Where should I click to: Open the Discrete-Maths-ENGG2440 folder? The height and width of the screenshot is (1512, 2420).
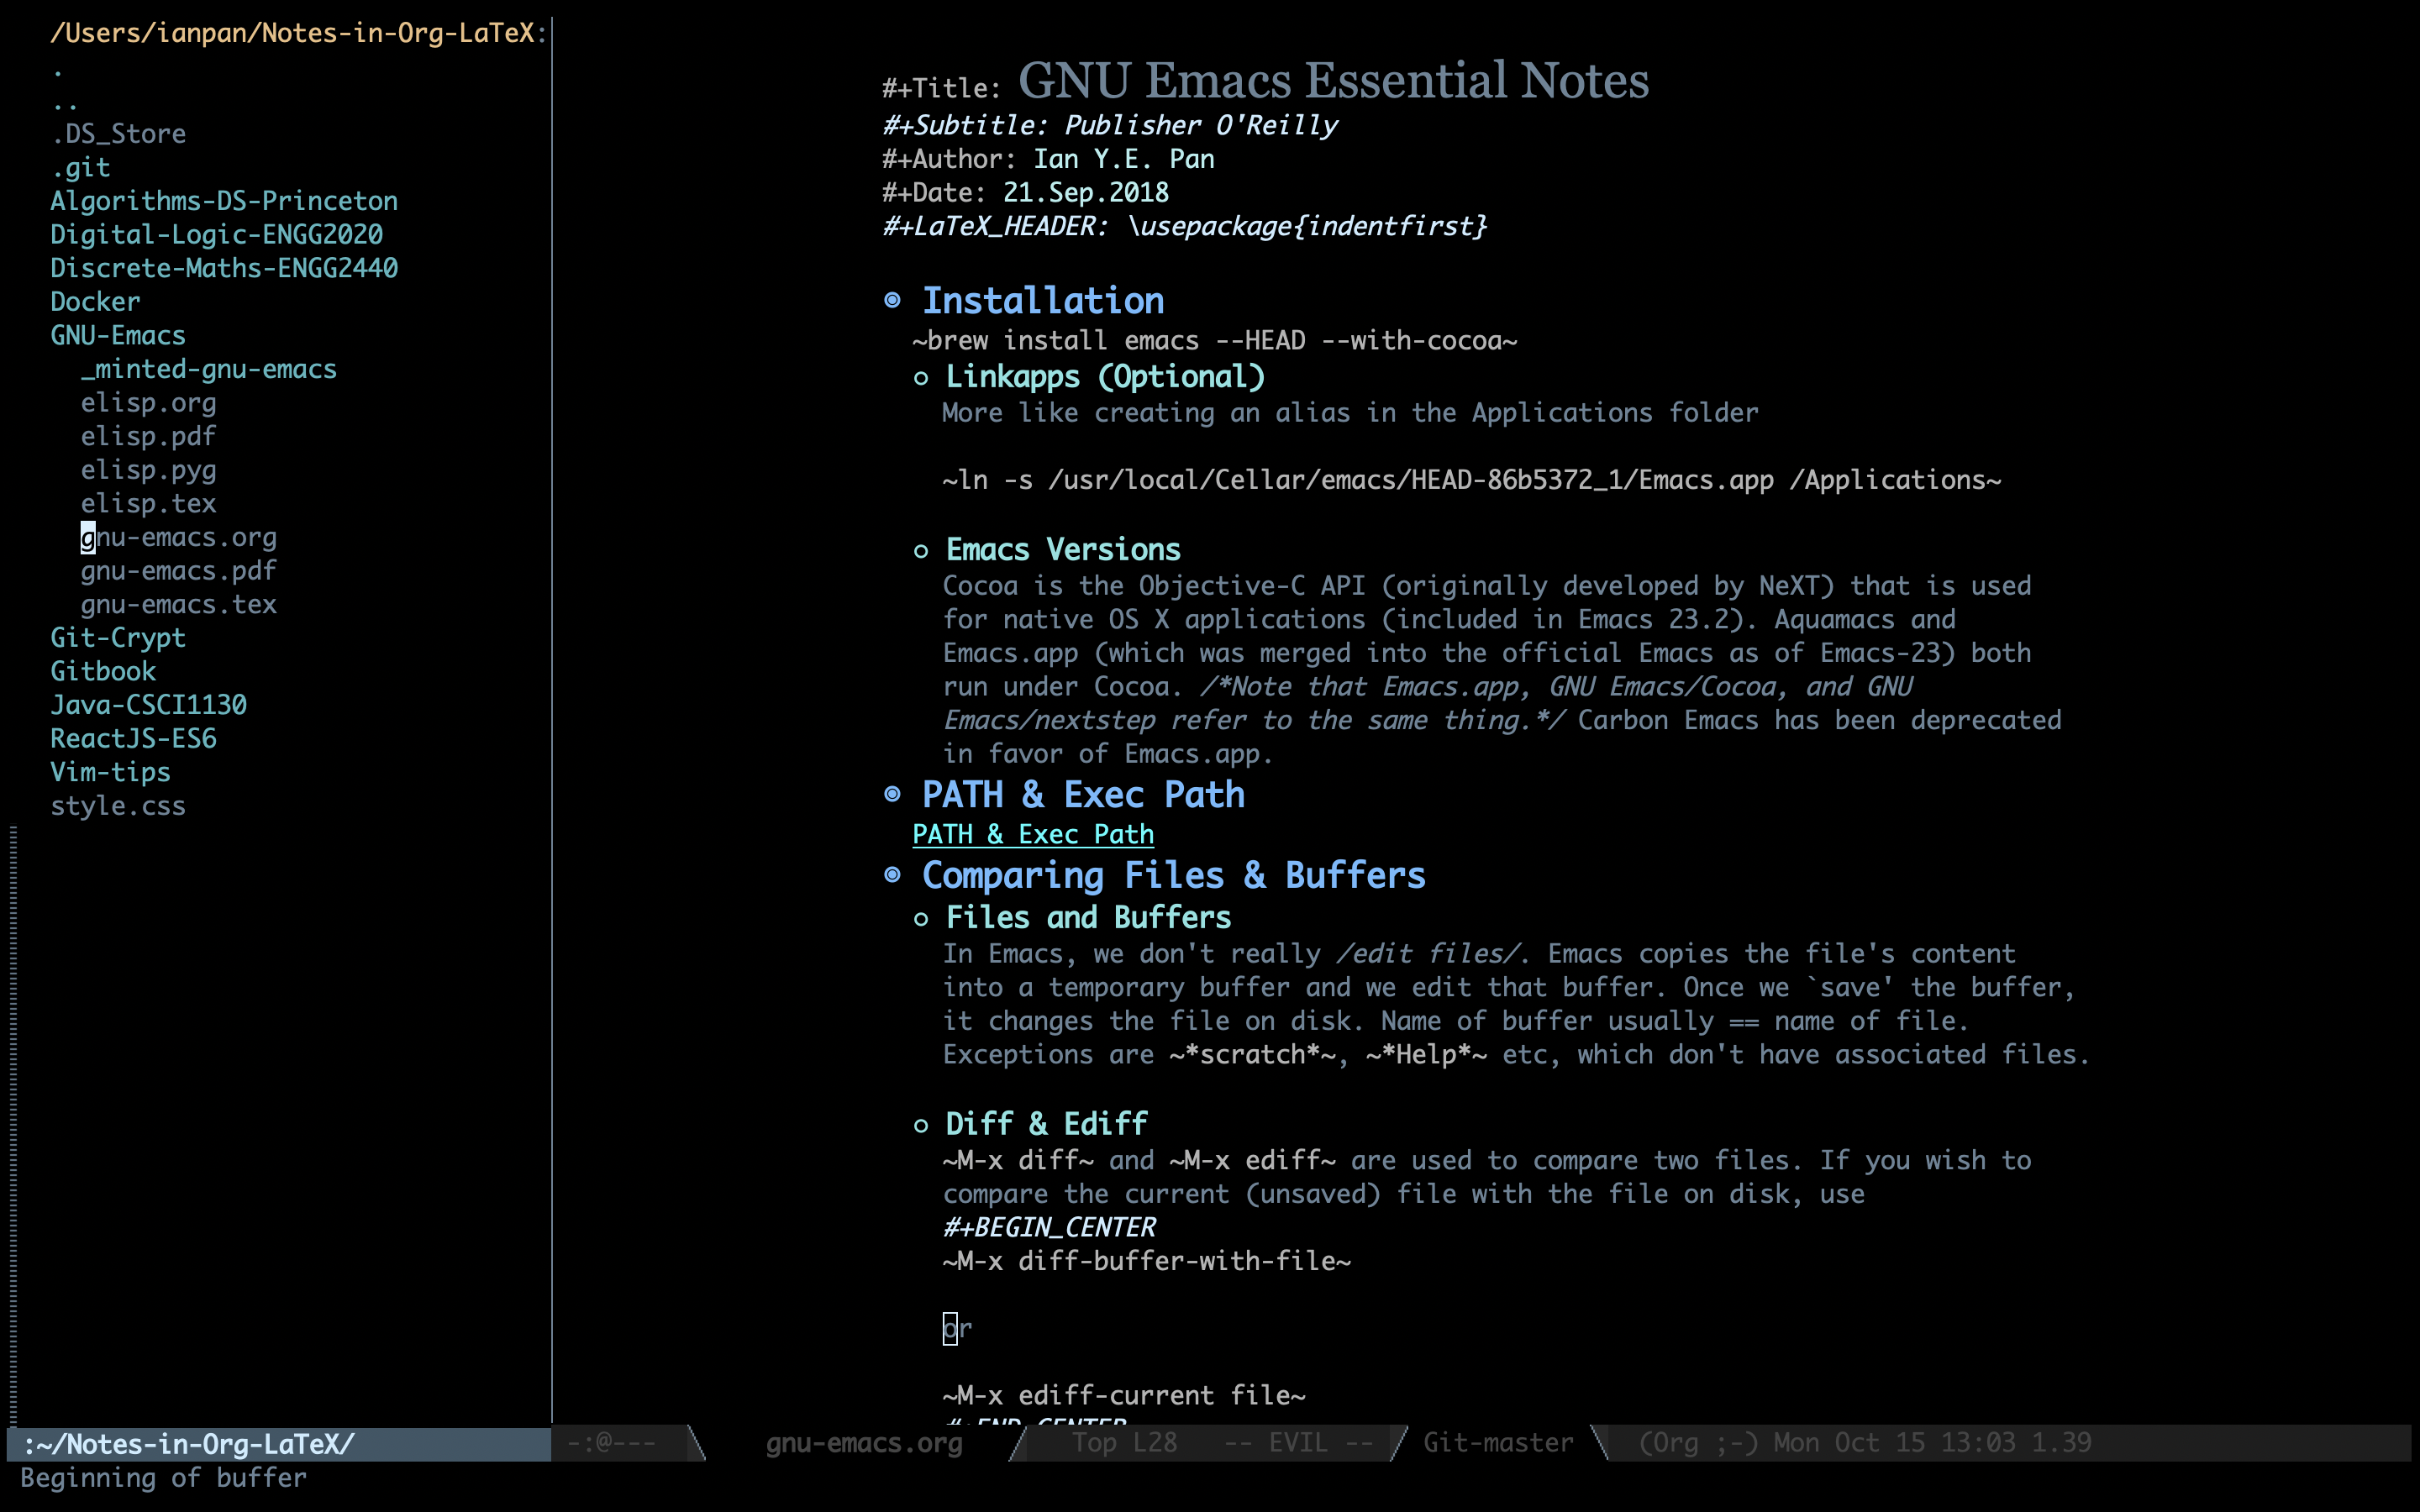(224, 268)
